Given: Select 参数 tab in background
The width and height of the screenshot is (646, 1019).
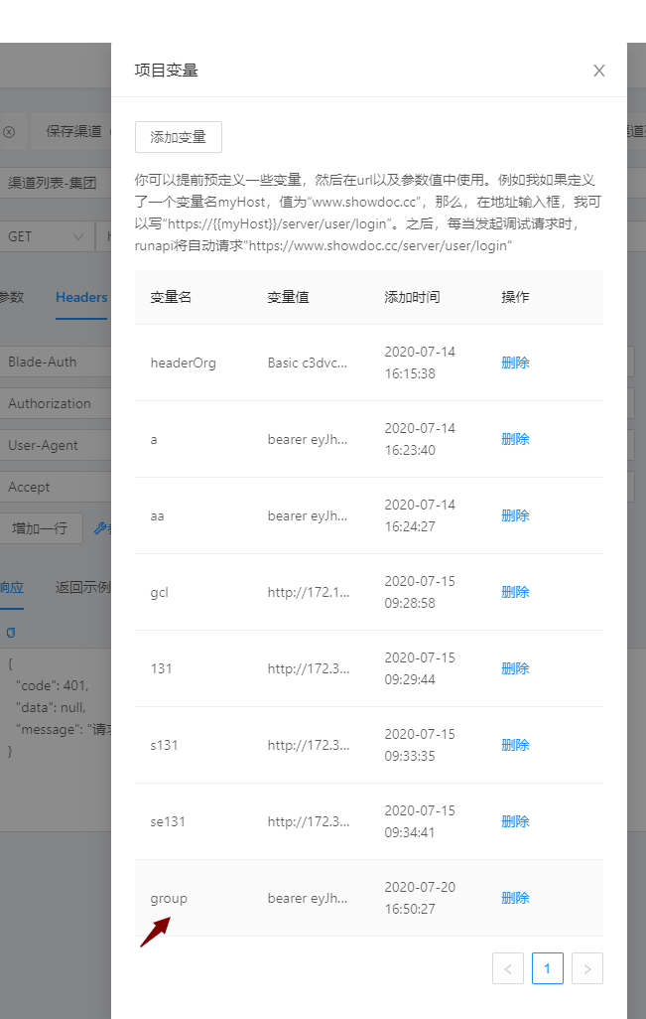Looking at the screenshot, I should 12,297.
